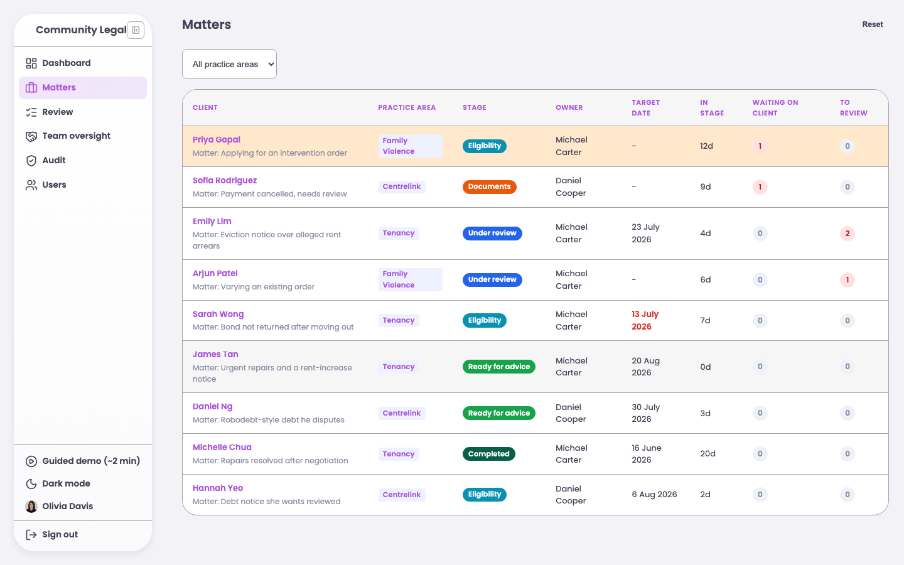
Task: Open Priya Gopal matter
Action: (217, 140)
